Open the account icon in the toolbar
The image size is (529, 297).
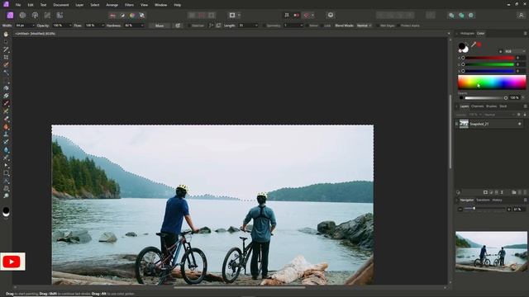click(x=522, y=15)
